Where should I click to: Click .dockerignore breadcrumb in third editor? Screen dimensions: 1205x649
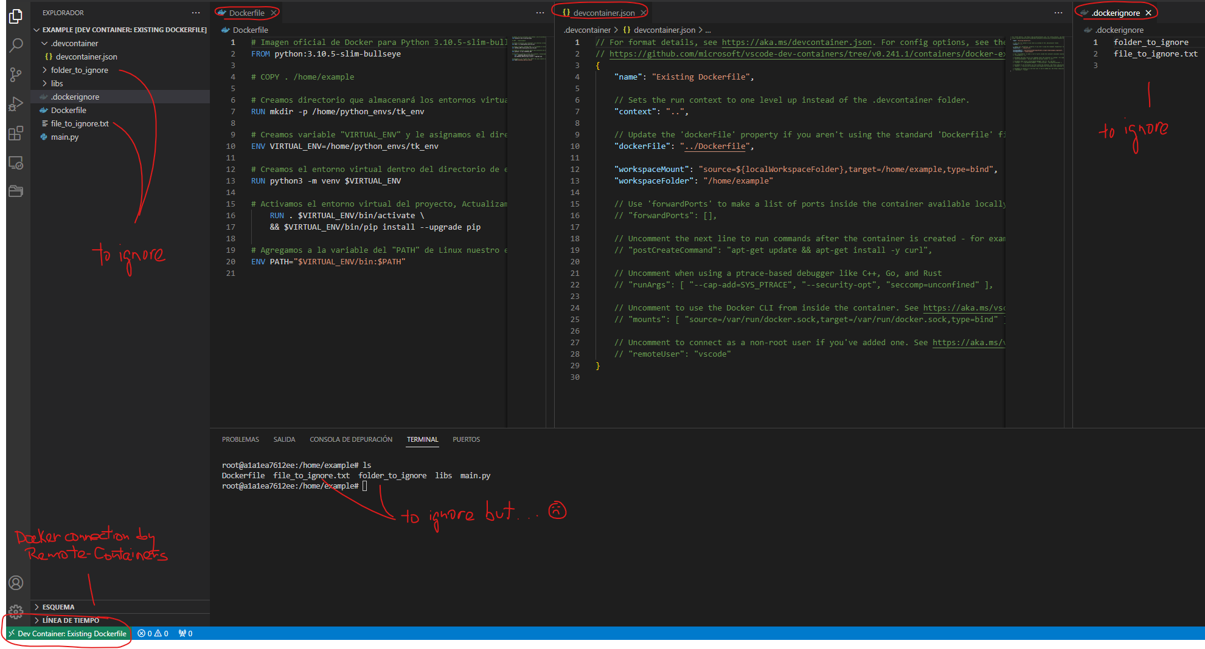pos(1119,30)
